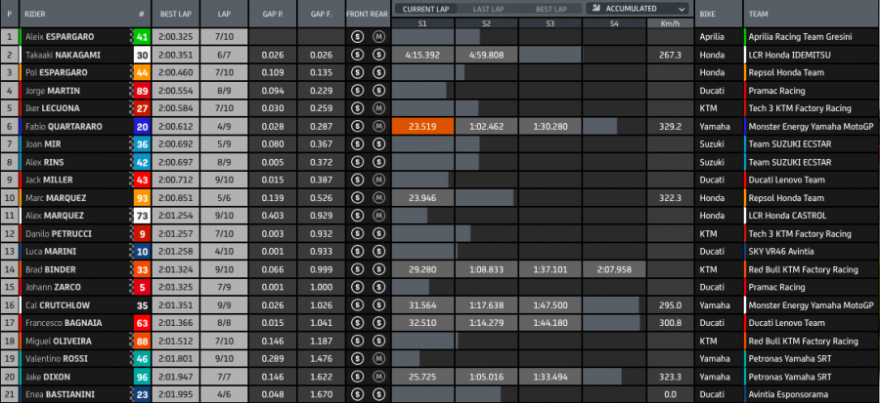Viewport: 880px width, 403px height.
Task: Switch to the LAST LAP tab
Action: (488, 9)
